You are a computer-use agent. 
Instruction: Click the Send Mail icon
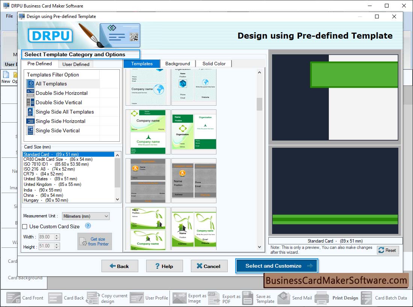284,298
